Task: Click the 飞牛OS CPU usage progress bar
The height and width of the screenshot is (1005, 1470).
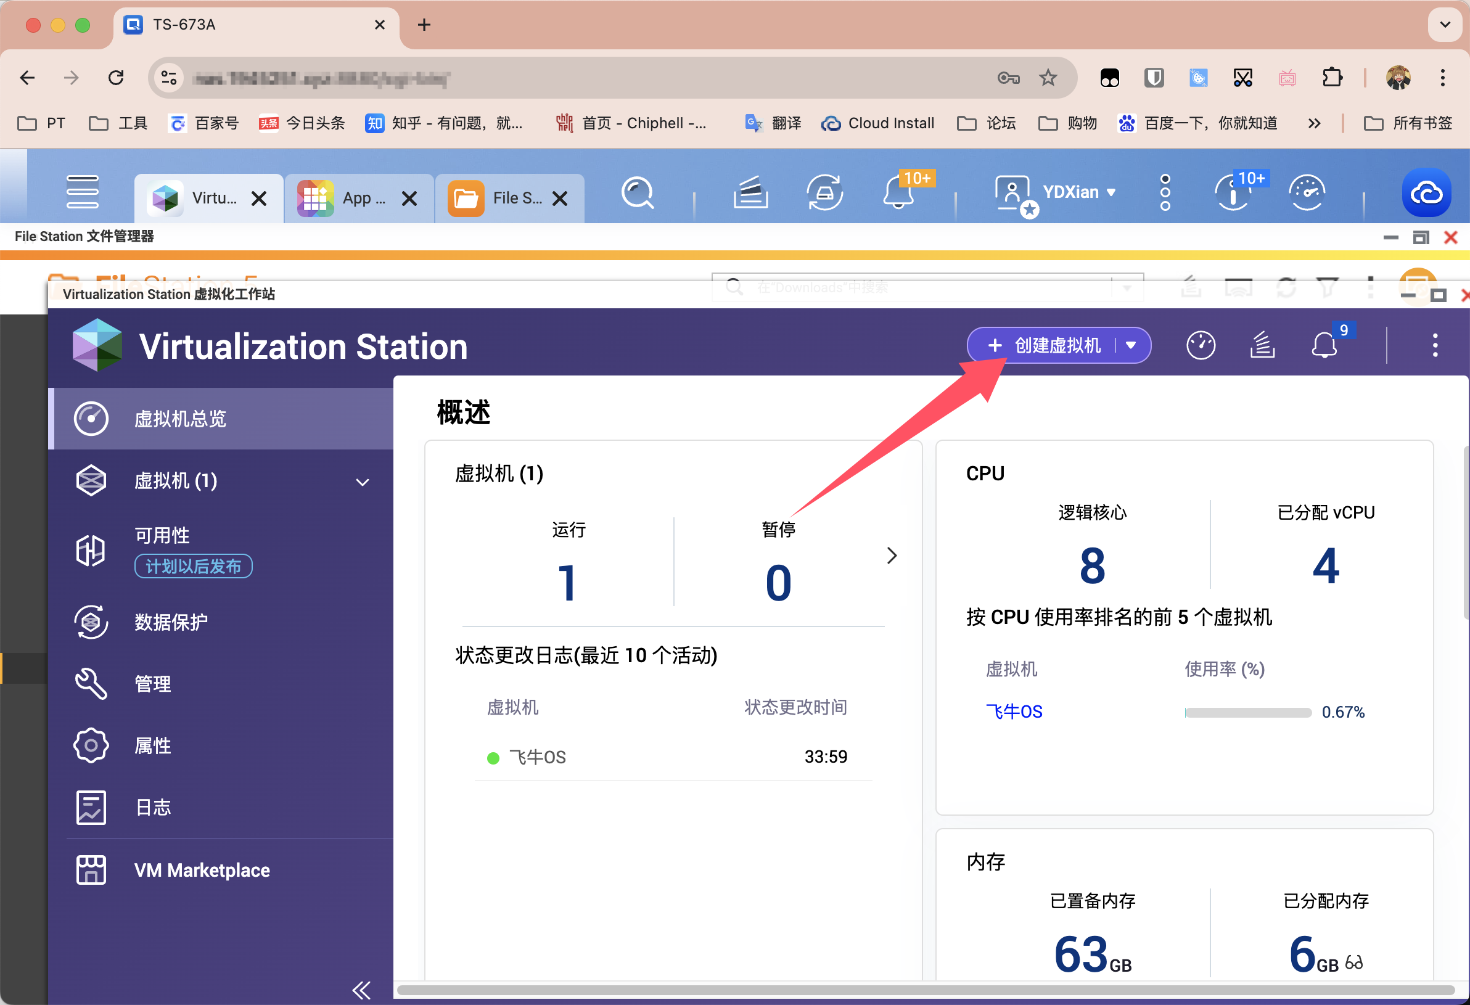Action: pos(1248,713)
